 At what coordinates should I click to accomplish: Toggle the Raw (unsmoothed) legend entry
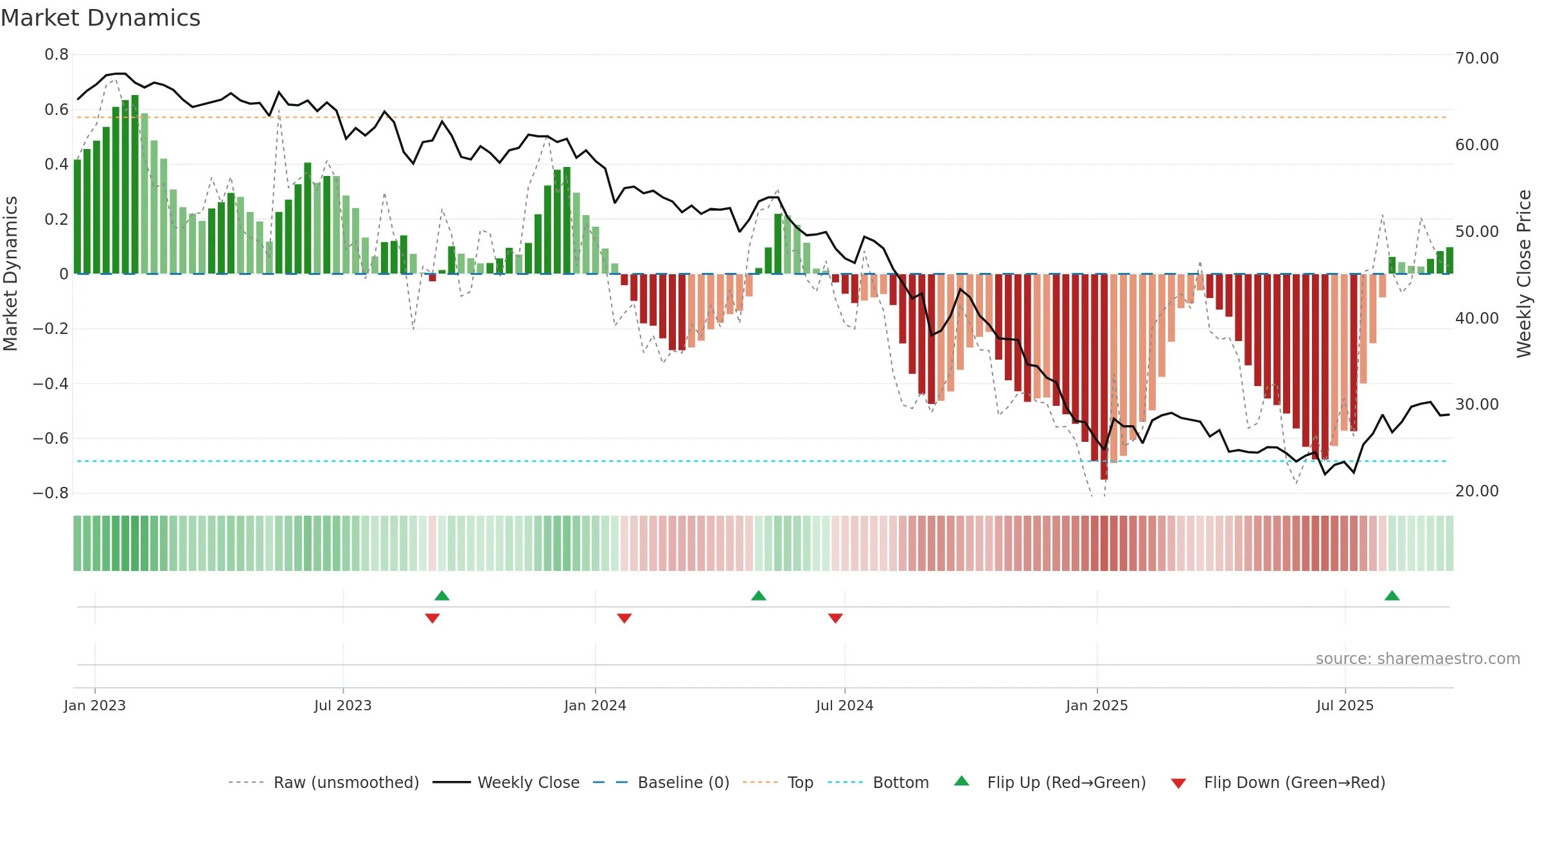coord(323,782)
